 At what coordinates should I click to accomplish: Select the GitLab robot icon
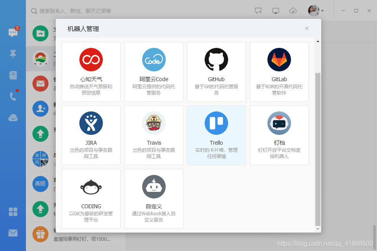[279, 60]
